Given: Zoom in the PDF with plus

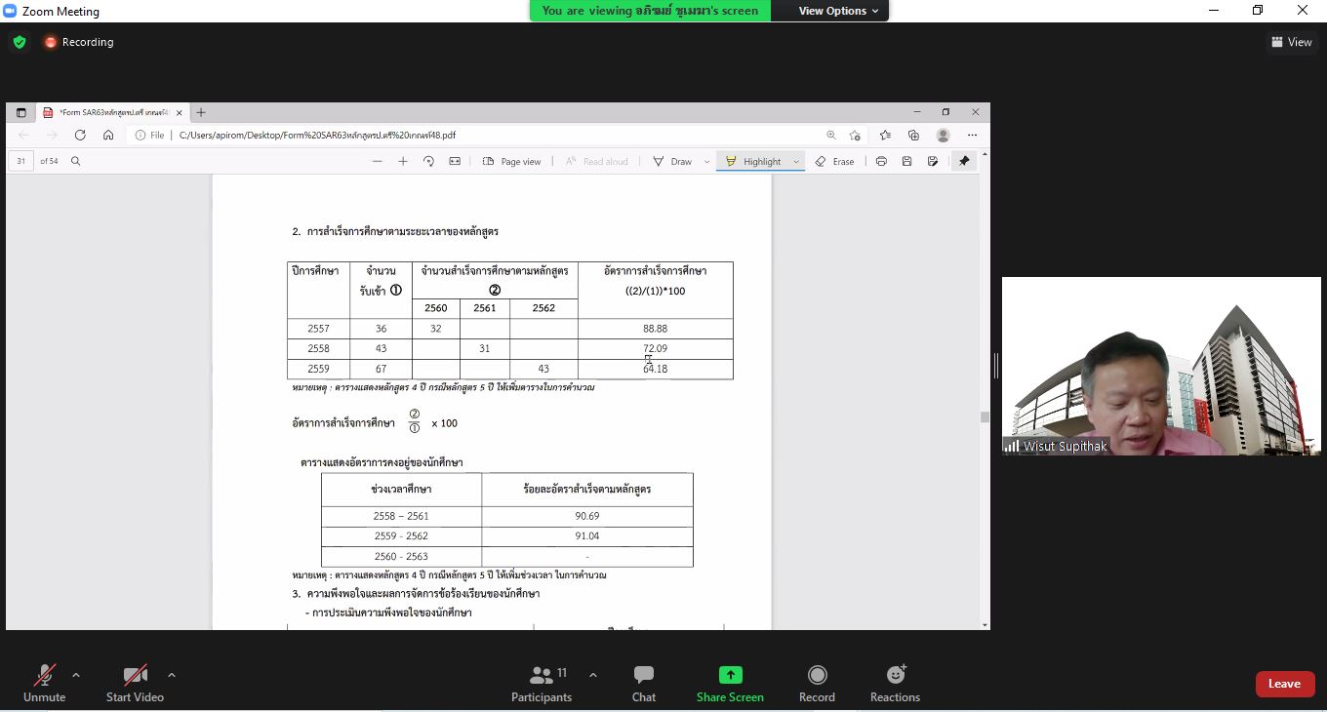Looking at the screenshot, I should [x=403, y=161].
